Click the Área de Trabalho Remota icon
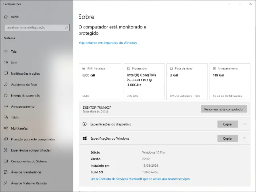Image resolution: width=256 pixels, height=192 pixels. [6, 183]
